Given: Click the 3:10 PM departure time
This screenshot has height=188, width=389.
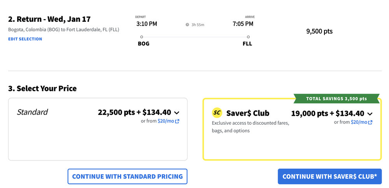Looking at the screenshot, I should (x=147, y=24).
